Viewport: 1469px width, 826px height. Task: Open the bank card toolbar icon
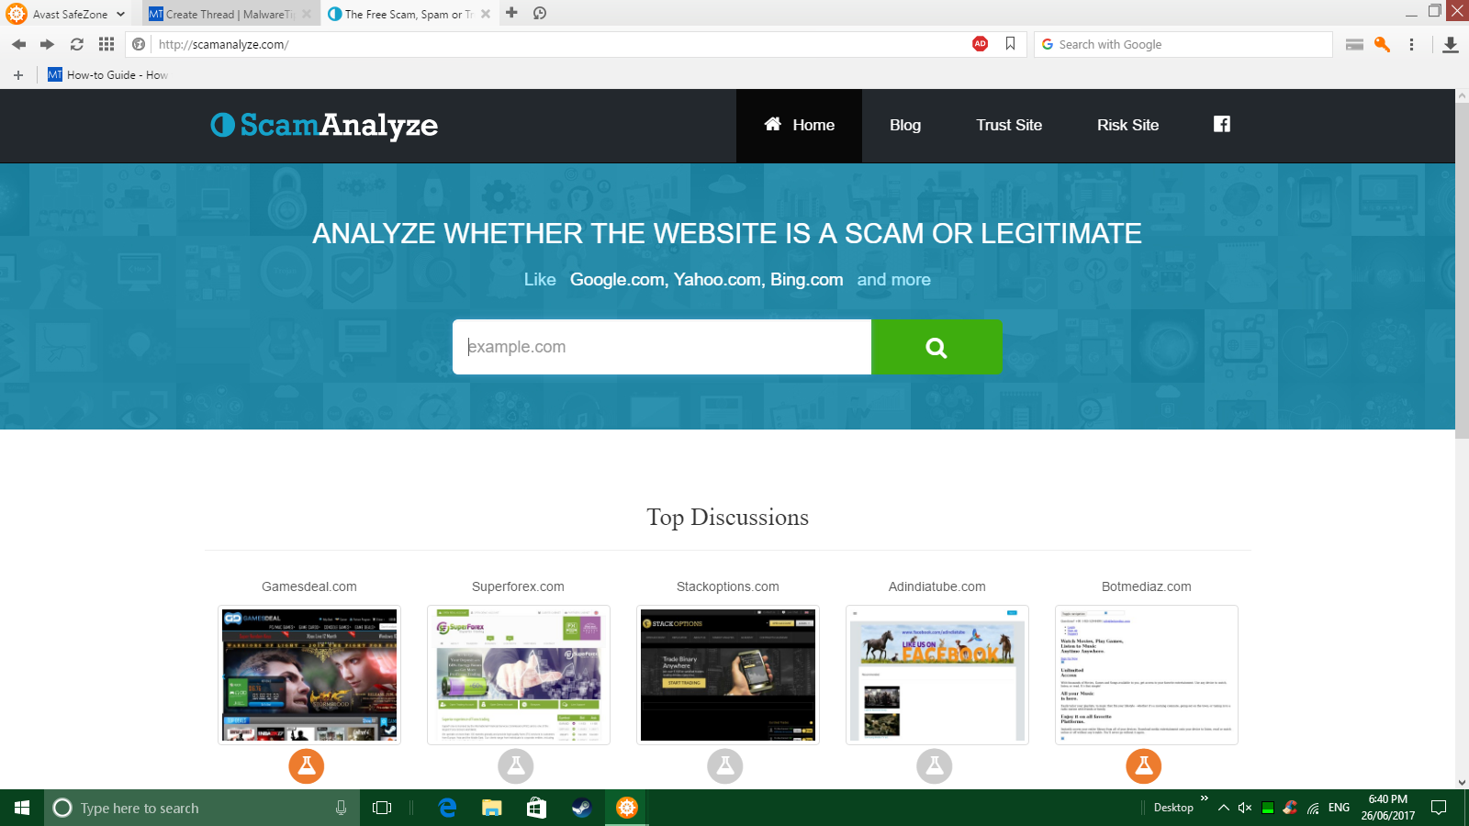click(x=1354, y=44)
